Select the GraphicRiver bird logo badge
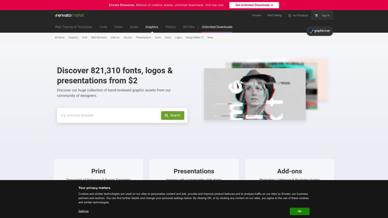388x218 pixels. (319, 31)
